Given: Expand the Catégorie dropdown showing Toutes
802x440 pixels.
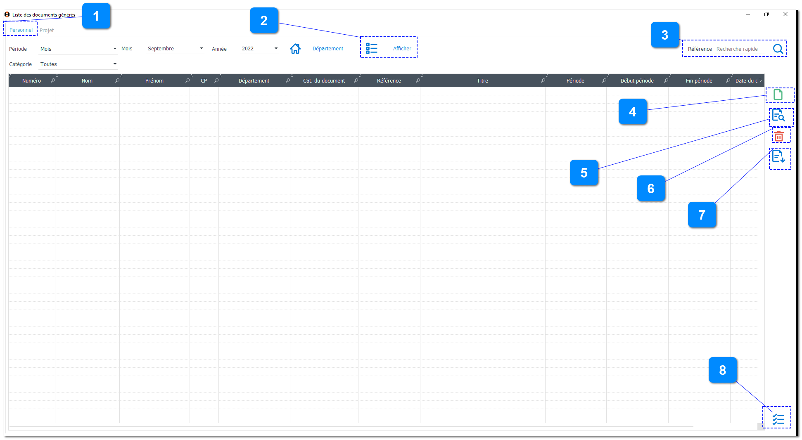Looking at the screenshot, I should click(78, 64).
